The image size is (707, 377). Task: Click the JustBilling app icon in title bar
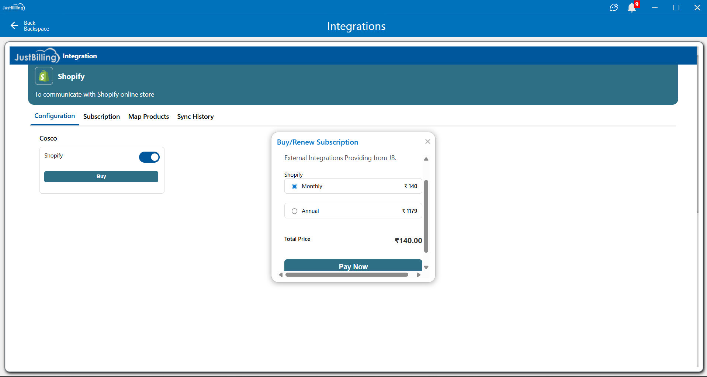14,7
